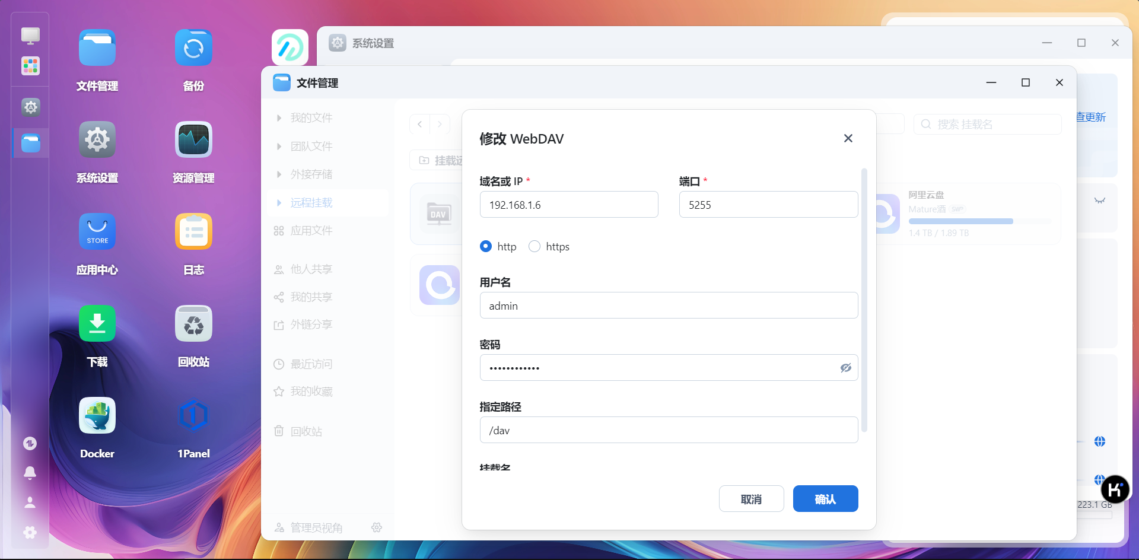Screen dimensions: 1139x560
Task: Click the 搜索挂载名 search field
Action: (988, 124)
